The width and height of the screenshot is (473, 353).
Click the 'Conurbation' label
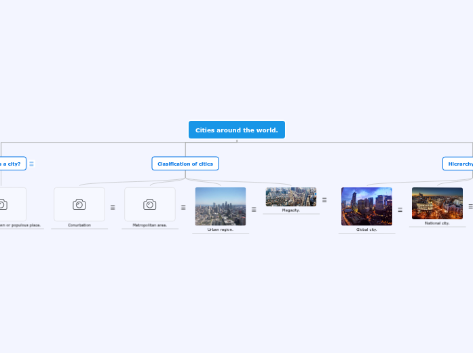[x=79, y=225]
